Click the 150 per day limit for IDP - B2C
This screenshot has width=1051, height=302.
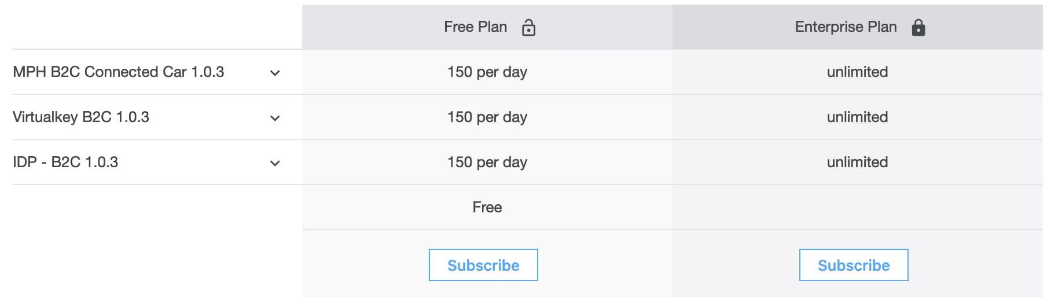tap(487, 162)
